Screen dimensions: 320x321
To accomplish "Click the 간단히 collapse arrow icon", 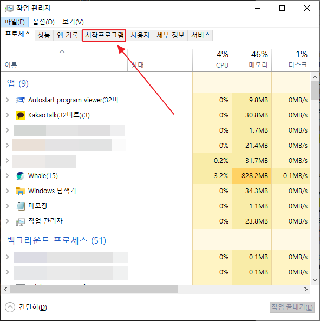I will (10, 307).
